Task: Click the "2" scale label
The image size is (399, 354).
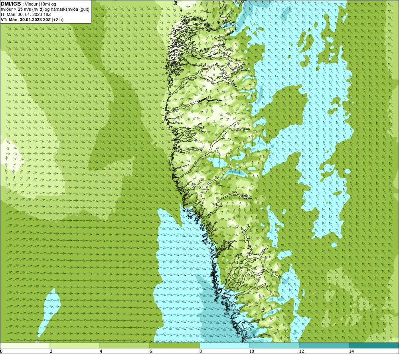Action: tap(51, 351)
